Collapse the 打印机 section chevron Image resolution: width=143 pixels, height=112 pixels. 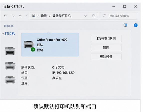point(3,34)
